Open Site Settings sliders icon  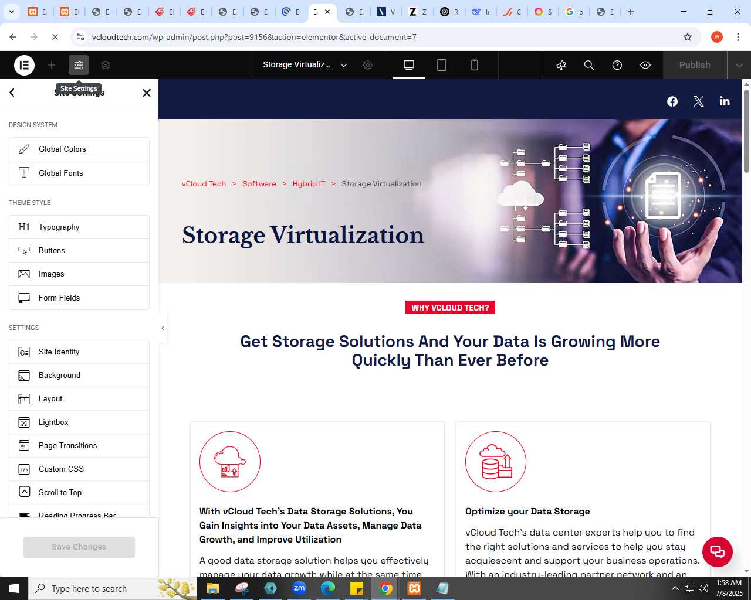79,65
